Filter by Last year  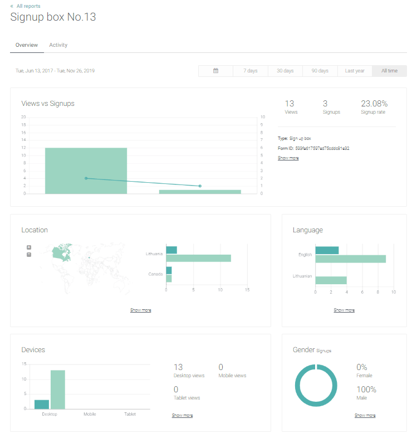click(355, 71)
